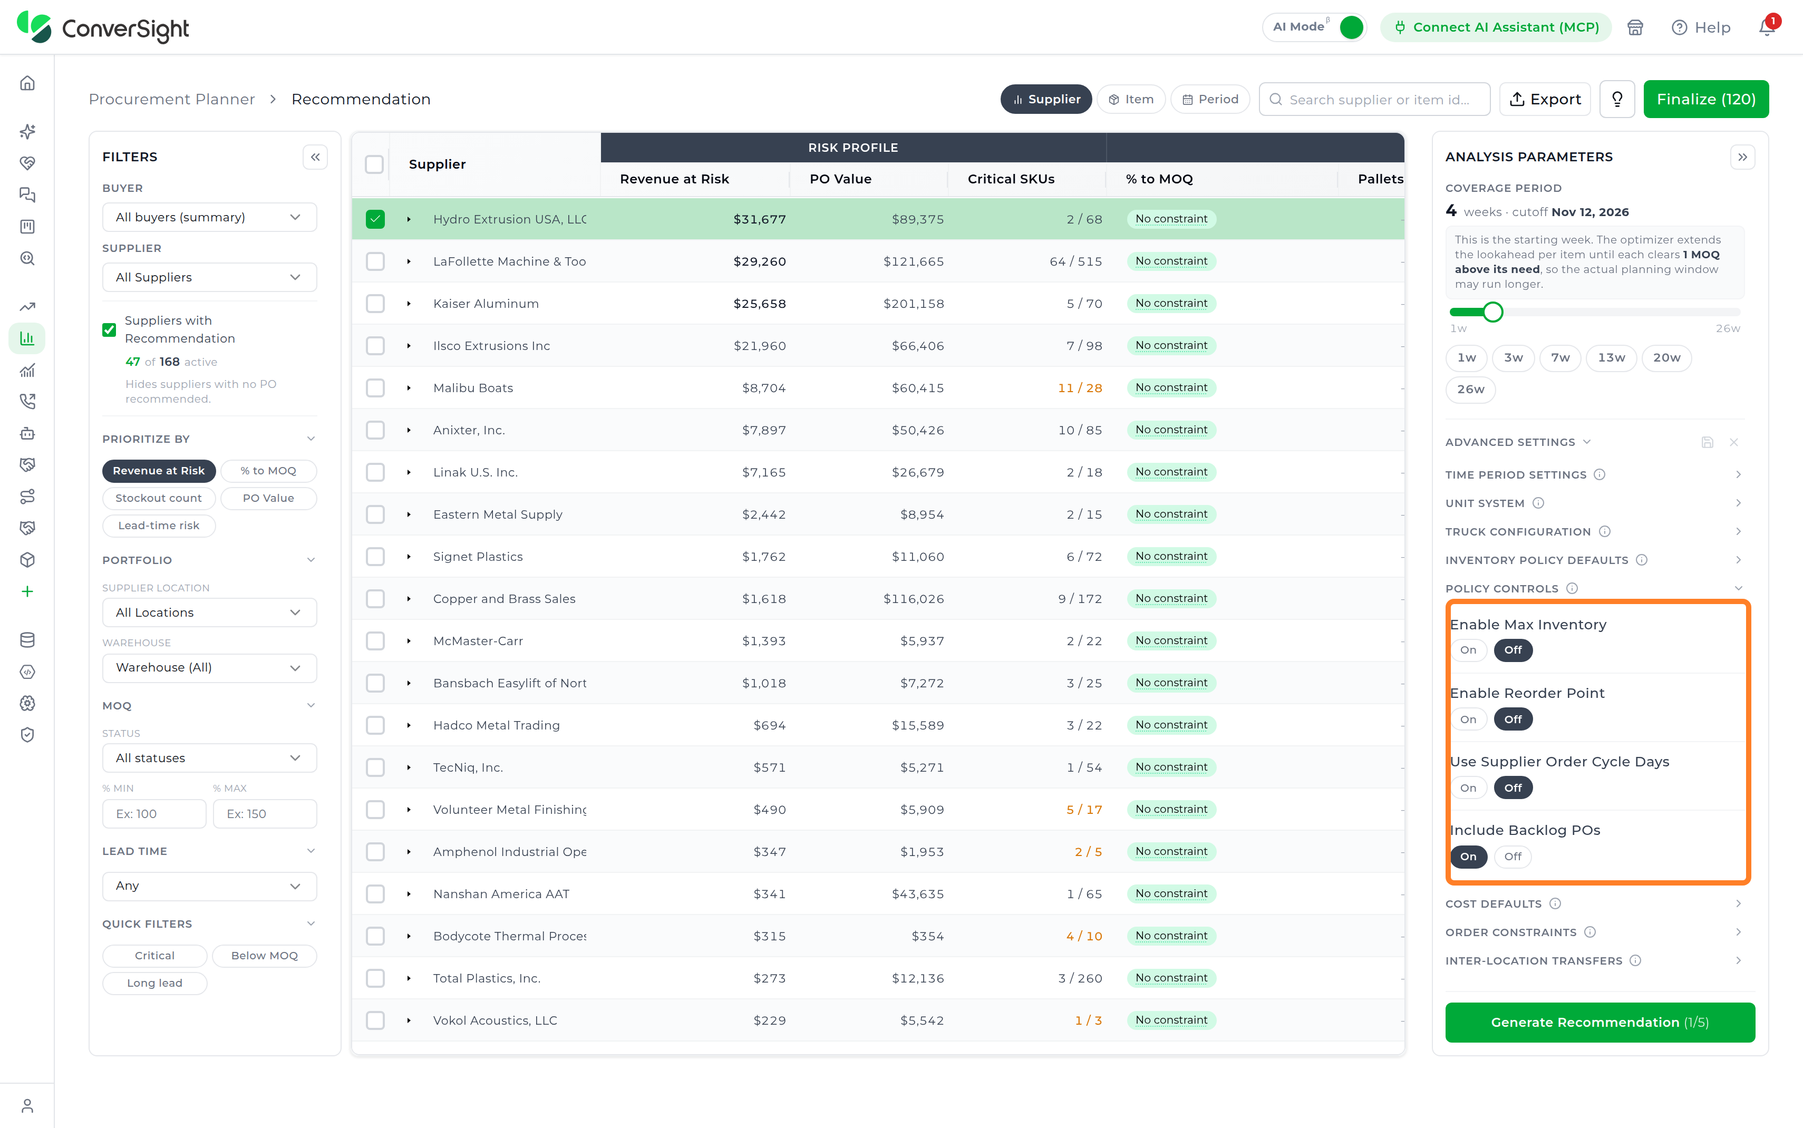Open the Warehouse (All) dropdown

click(210, 668)
